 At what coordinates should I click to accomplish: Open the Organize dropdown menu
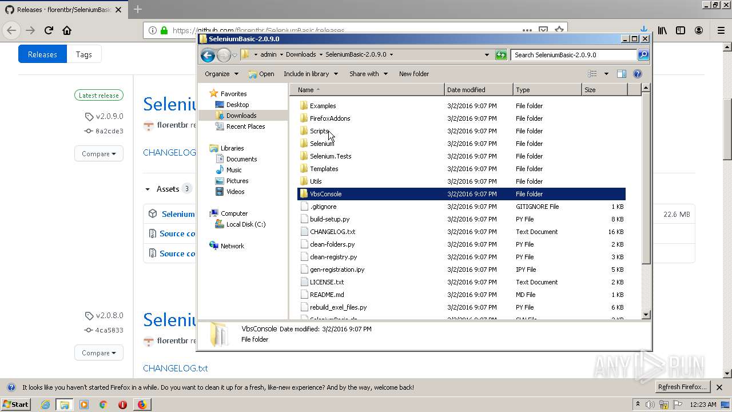(221, 74)
